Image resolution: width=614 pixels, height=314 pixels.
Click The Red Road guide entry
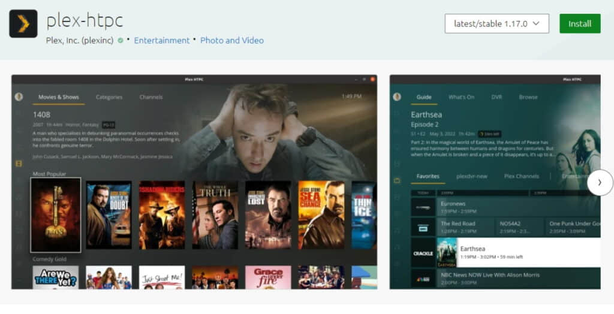tap(465, 227)
